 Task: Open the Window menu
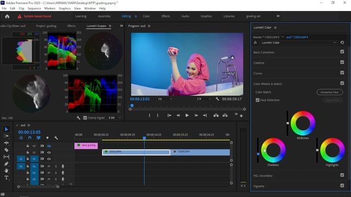pyautogui.click(x=90, y=9)
